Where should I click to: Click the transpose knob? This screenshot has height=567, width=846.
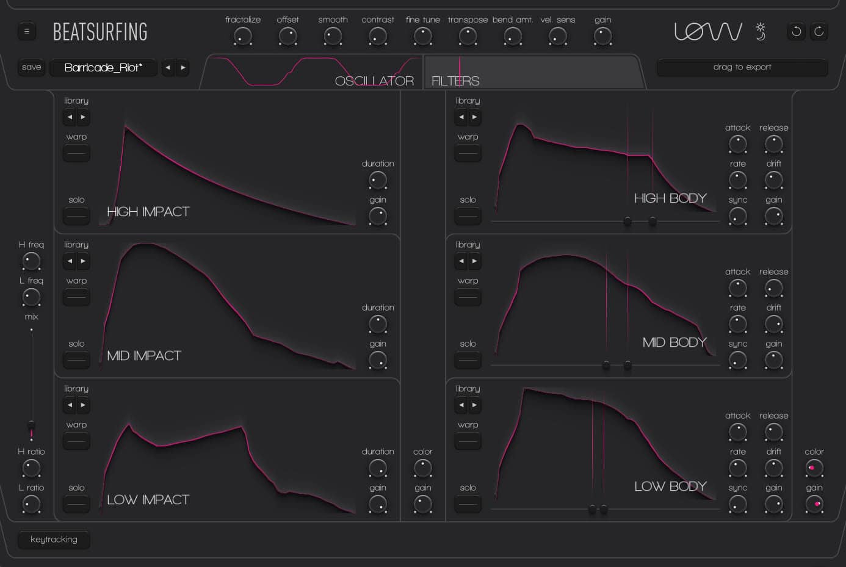tap(468, 37)
